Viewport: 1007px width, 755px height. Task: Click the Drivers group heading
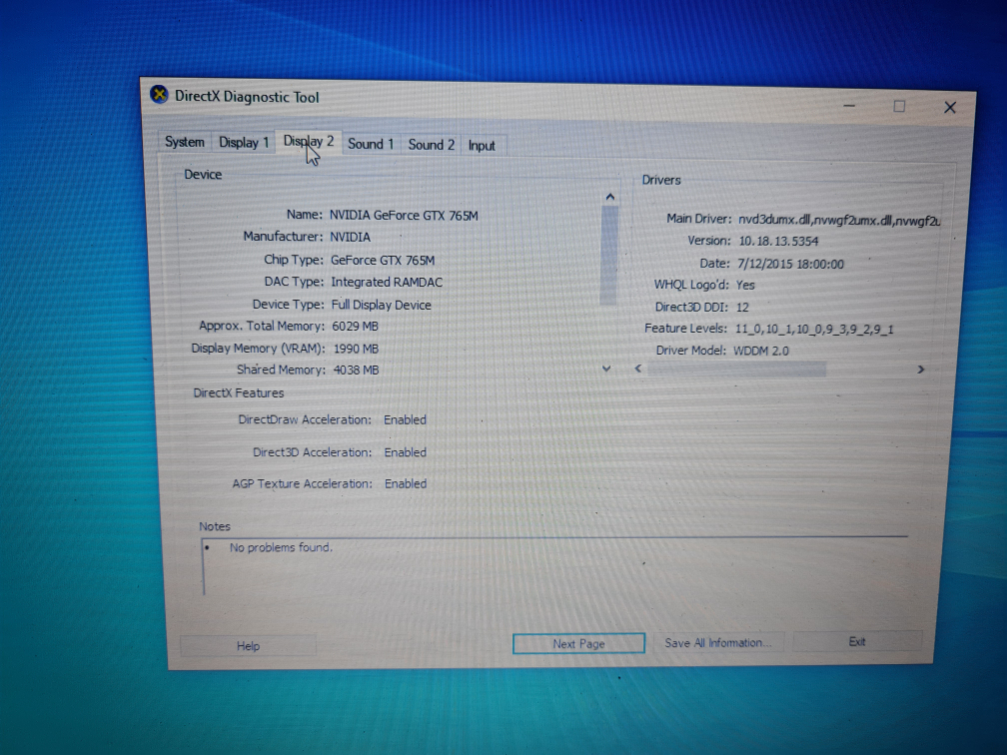coord(661,180)
